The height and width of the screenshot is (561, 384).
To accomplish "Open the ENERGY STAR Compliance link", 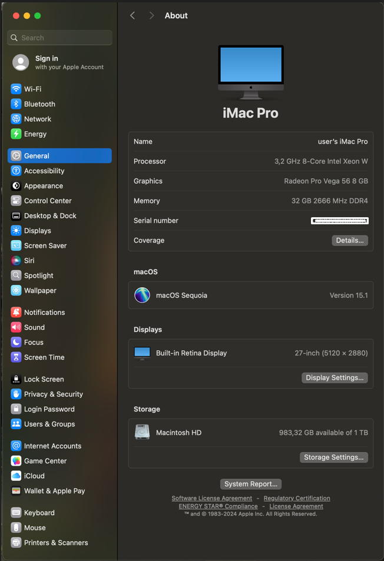I will 218,506.
